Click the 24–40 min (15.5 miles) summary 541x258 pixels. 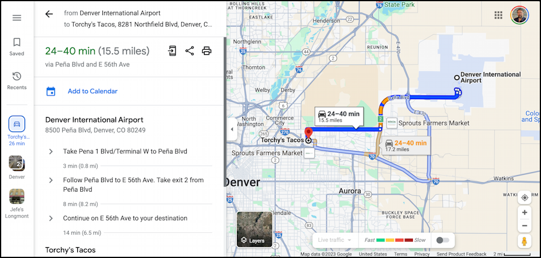click(x=98, y=51)
